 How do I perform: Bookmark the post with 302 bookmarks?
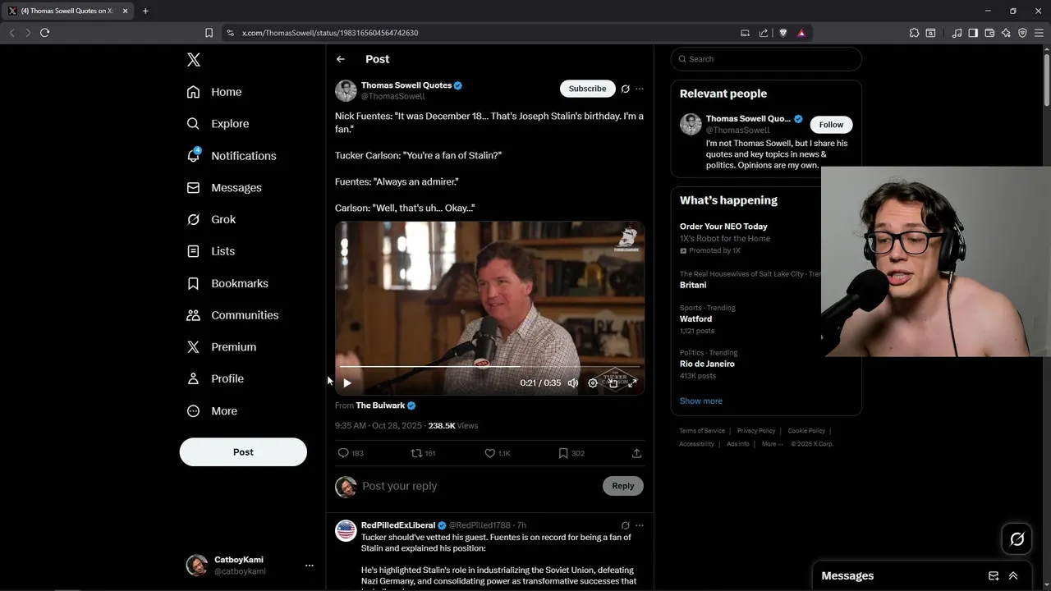pyautogui.click(x=571, y=453)
